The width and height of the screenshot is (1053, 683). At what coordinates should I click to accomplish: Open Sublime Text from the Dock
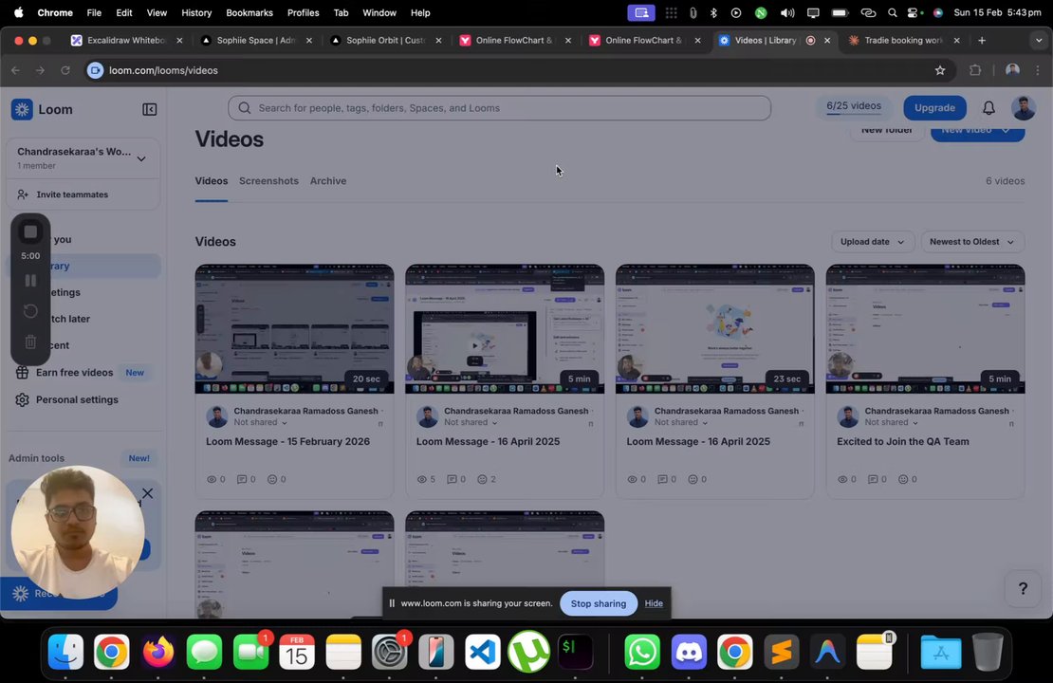[x=781, y=652]
